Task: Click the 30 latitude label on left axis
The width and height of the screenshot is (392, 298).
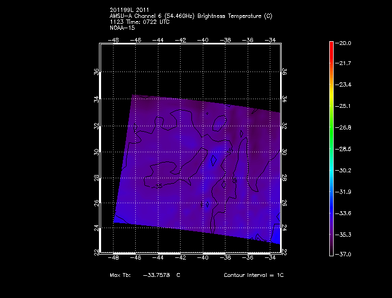Action: 96,152
